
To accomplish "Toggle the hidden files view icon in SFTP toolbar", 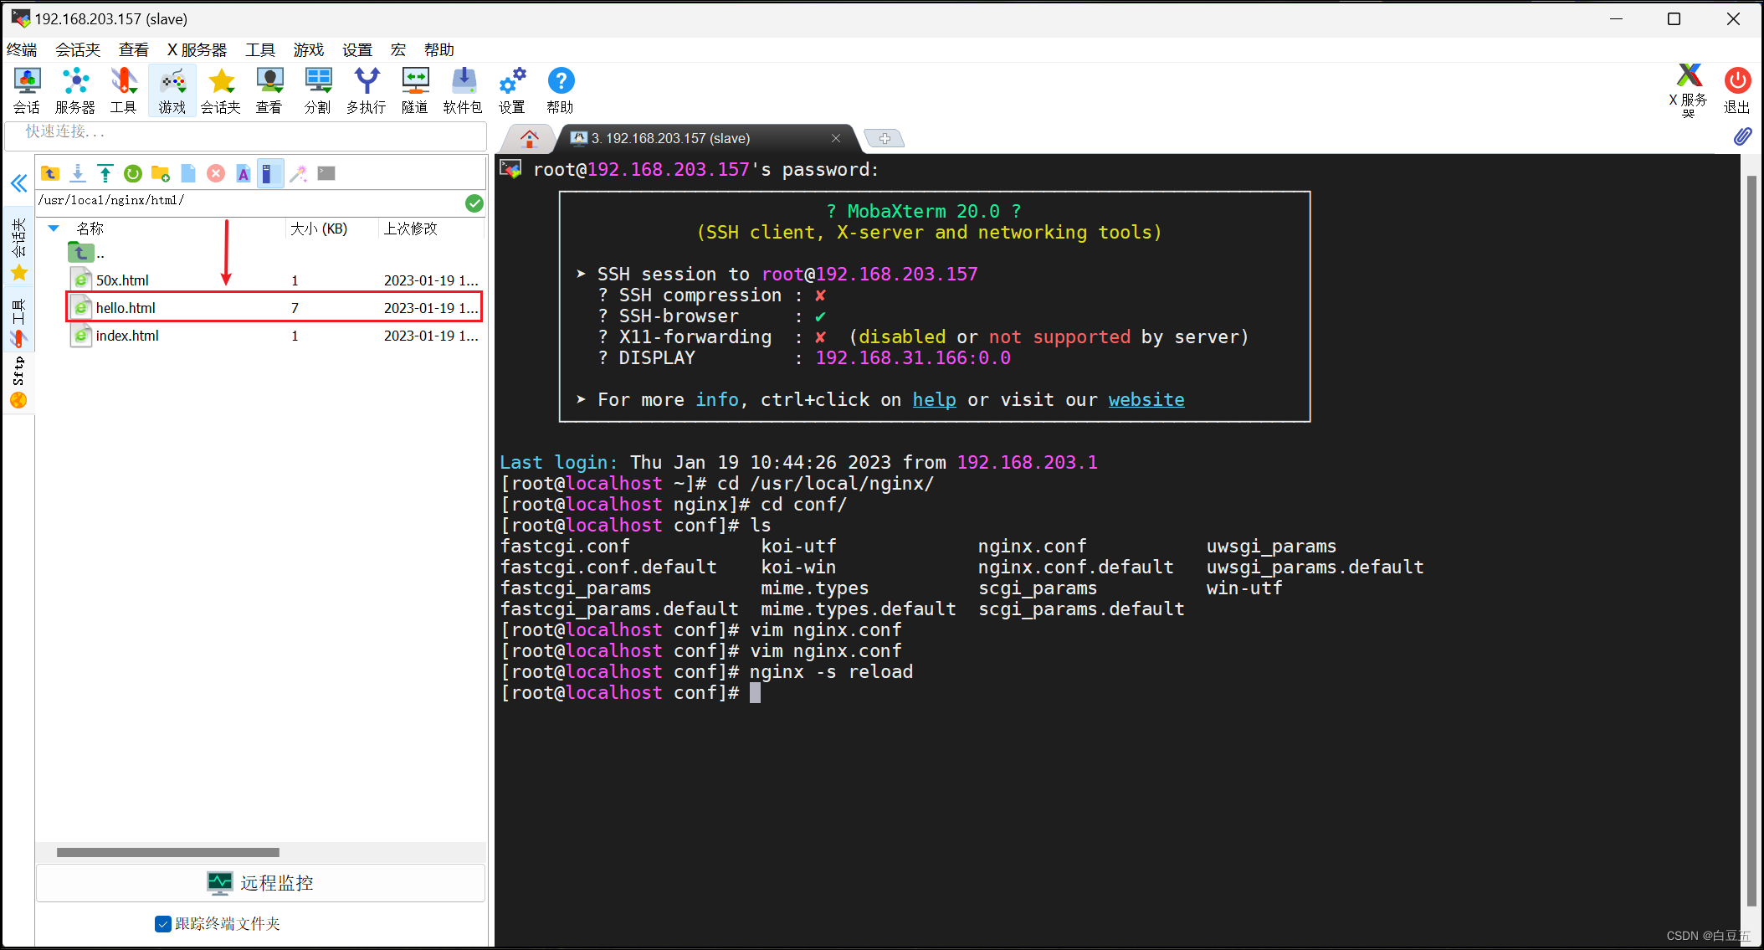I will pyautogui.click(x=270, y=173).
